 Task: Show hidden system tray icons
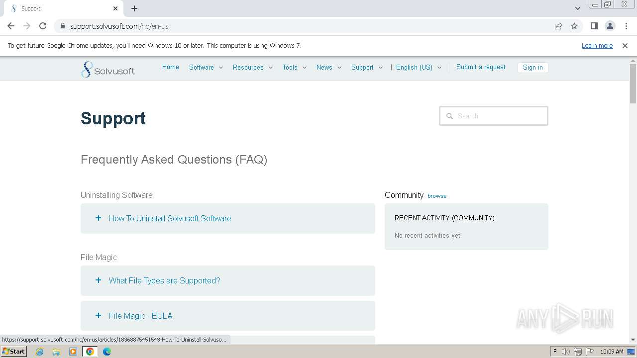pos(555,352)
